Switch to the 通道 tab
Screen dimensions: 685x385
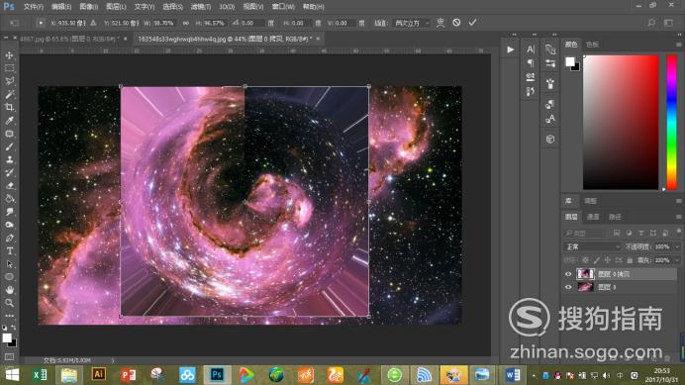[x=593, y=217]
